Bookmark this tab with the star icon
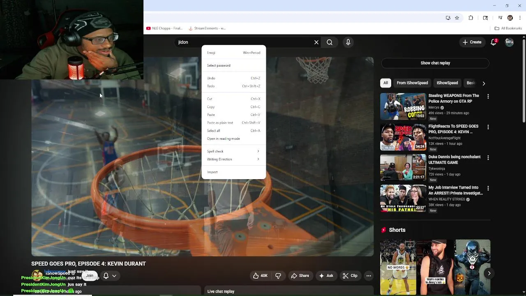The image size is (526, 296). coord(457,18)
